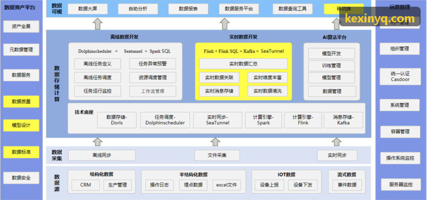Select the 操作日志 box
427x200 pixels.
click(159, 185)
